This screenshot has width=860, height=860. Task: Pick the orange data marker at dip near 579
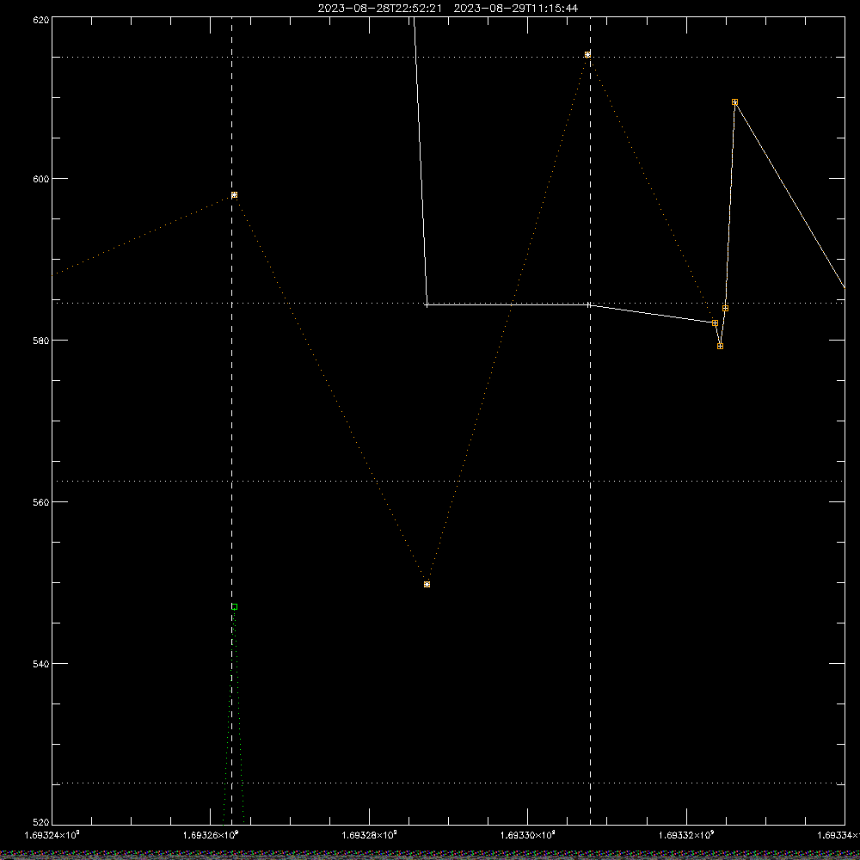pos(720,346)
